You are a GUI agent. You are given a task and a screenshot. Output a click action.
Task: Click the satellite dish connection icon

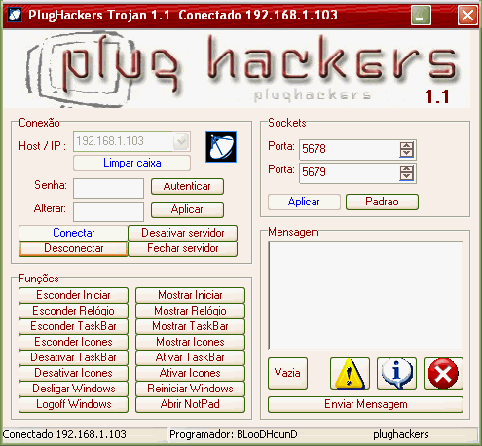pos(221,147)
